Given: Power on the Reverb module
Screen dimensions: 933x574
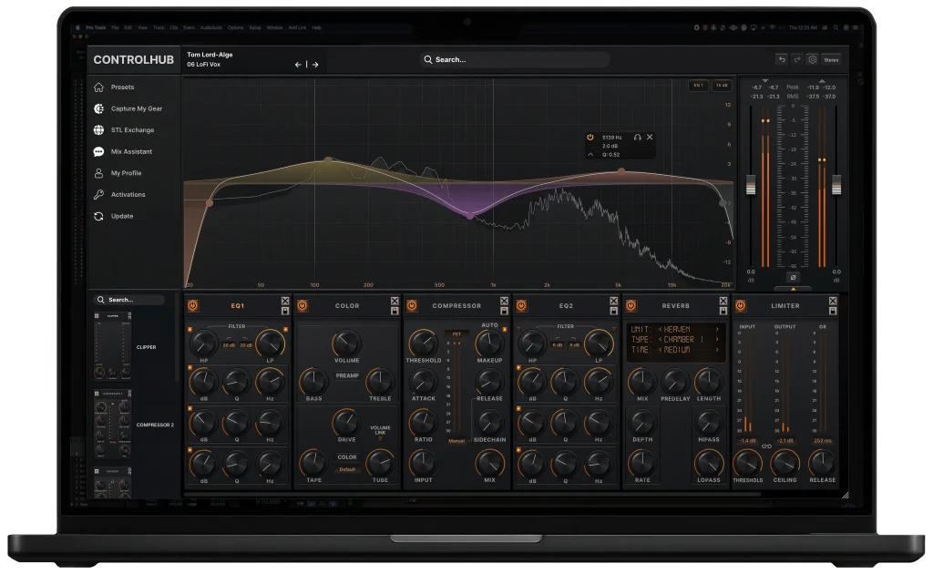Looking at the screenshot, I should [631, 305].
